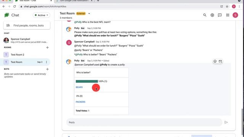This screenshot has height=137, width=244.
Task: Open a new browser tab
Action: click(98, 1)
